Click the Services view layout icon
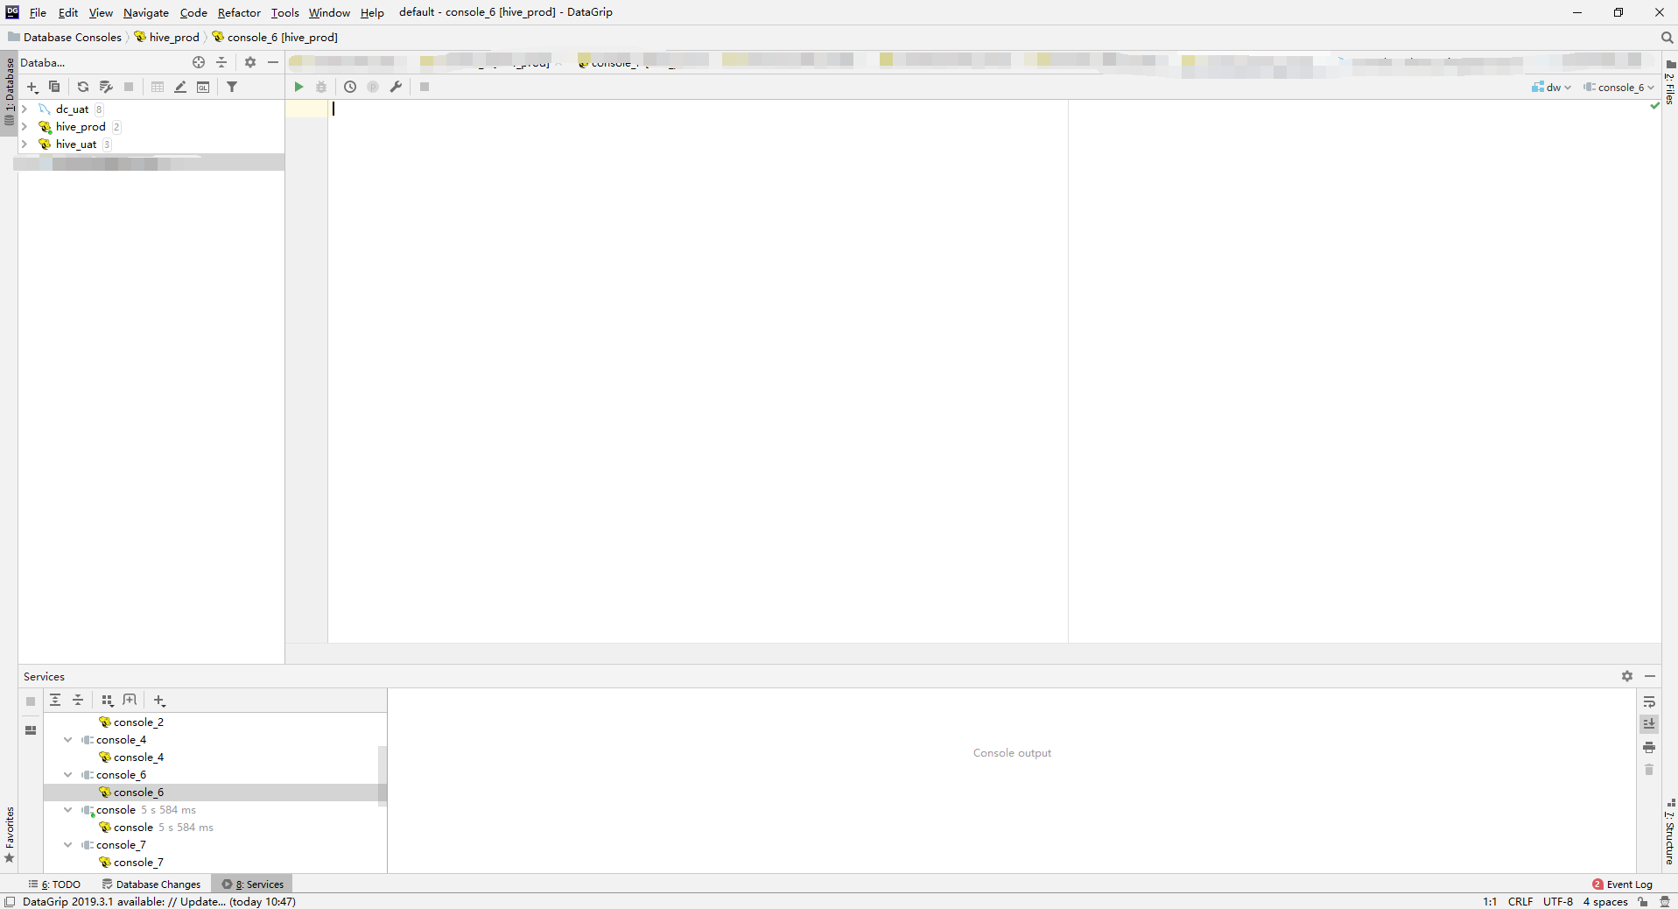Screen dimensions: 1678x909 coord(31,730)
